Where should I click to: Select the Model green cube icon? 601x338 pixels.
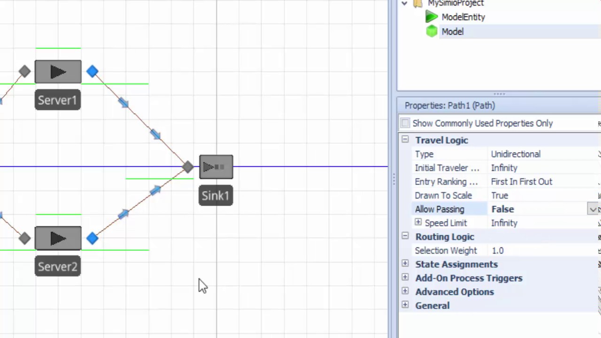point(431,31)
